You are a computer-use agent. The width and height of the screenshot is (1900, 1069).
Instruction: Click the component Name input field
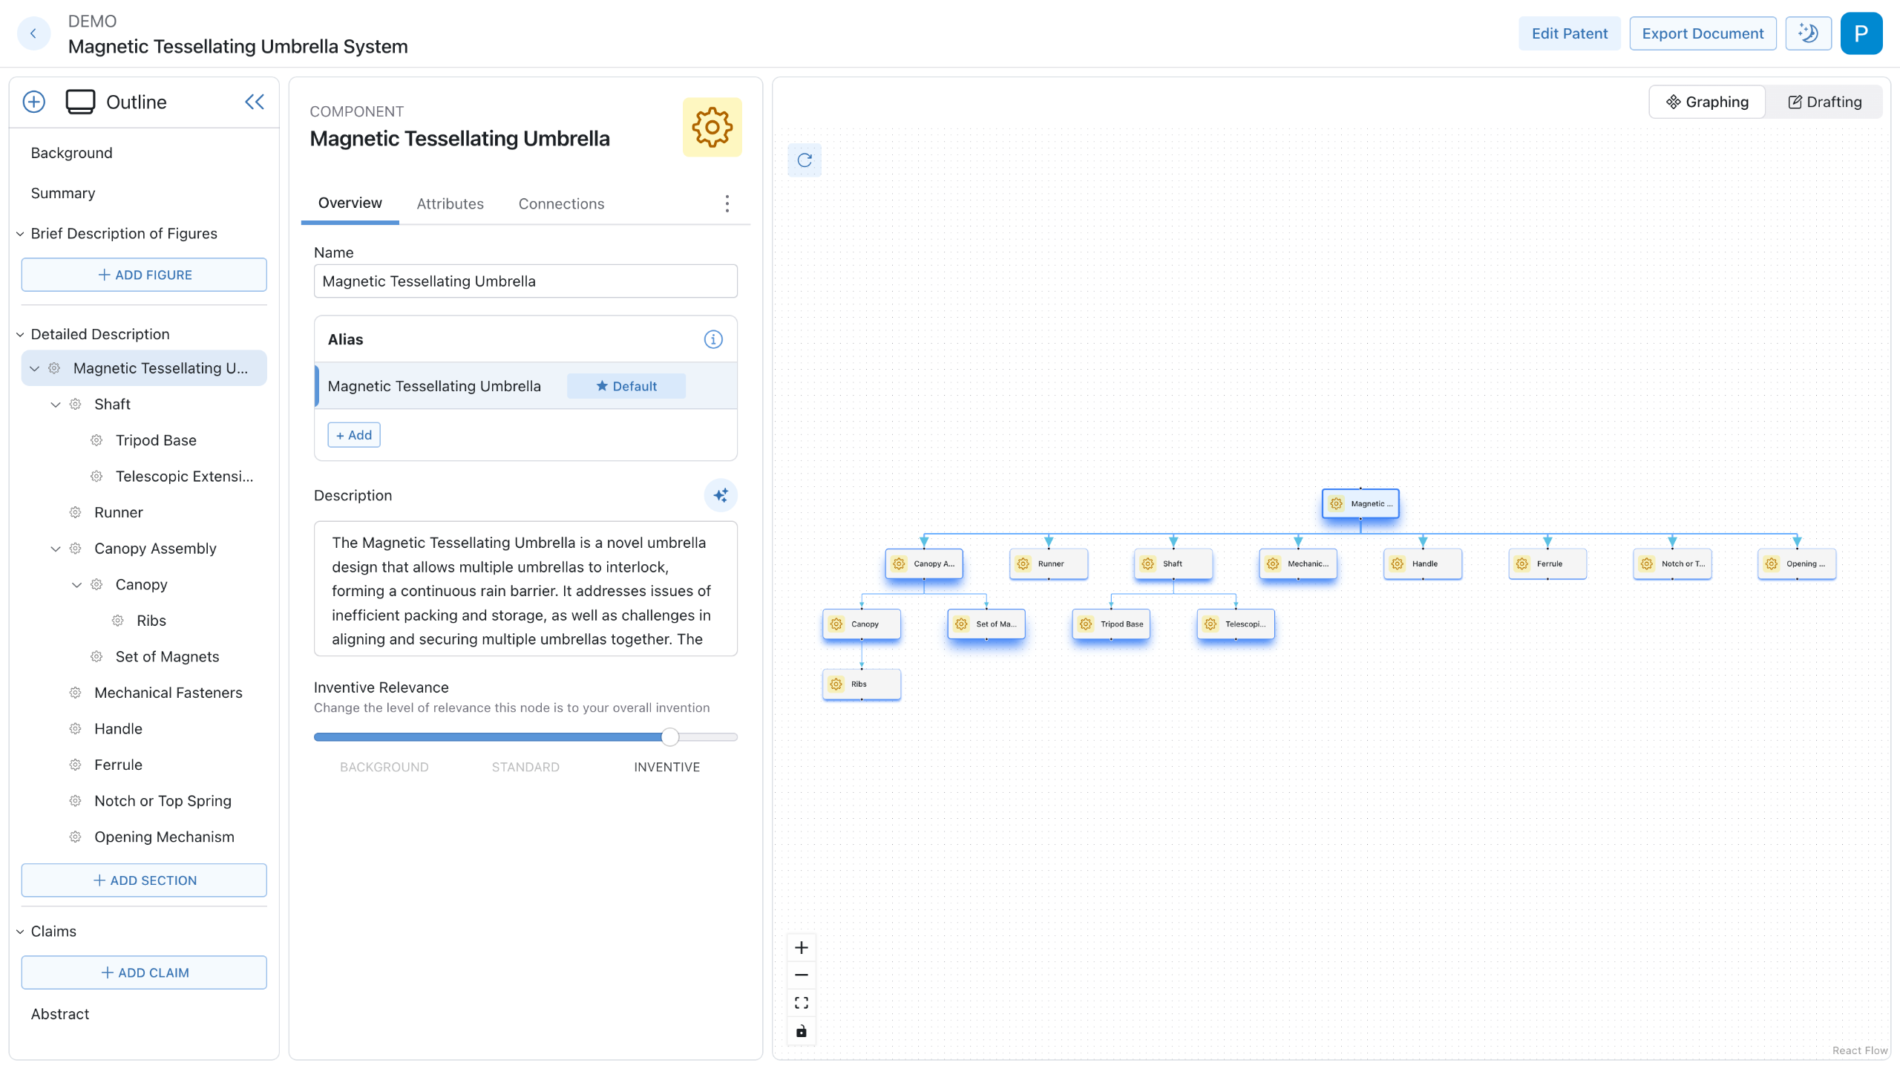[525, 281]
